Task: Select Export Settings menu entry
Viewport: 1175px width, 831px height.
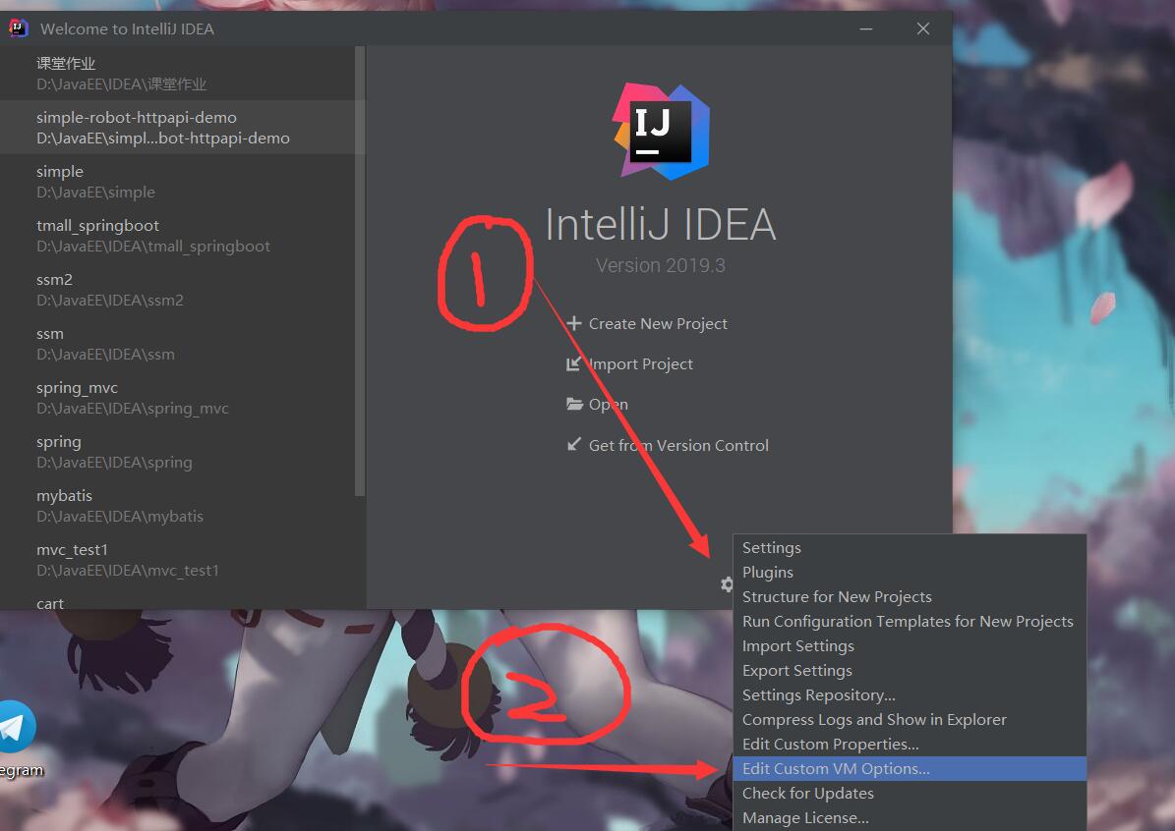Action: (x=910, y=671)
